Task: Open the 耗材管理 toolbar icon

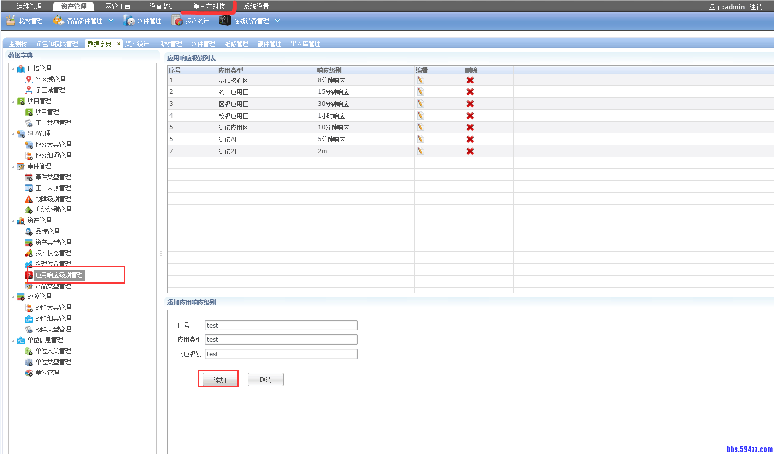Action: (x=24, y=20)
